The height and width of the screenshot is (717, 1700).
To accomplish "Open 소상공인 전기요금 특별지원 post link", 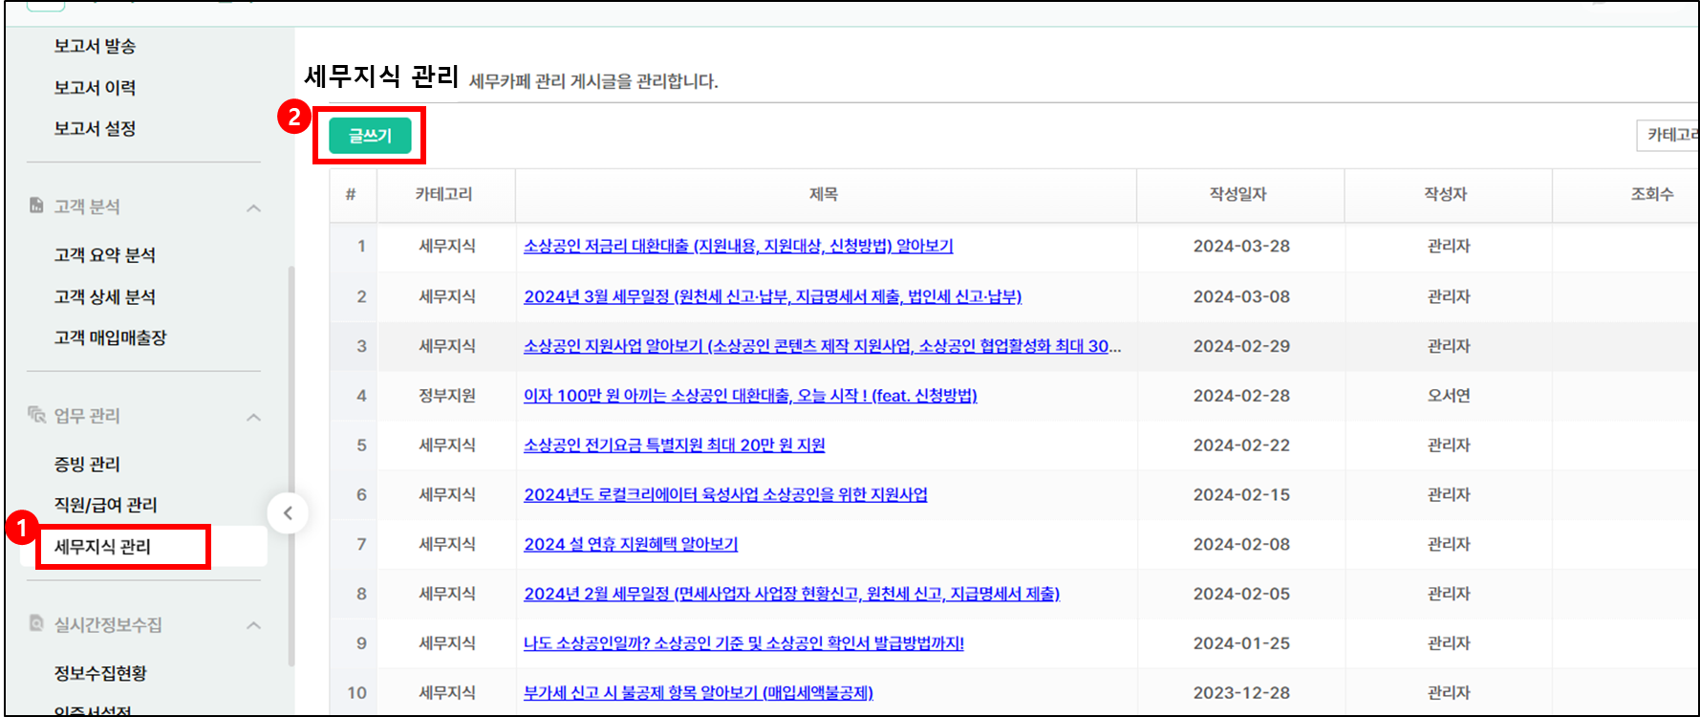I will [674, 445].
